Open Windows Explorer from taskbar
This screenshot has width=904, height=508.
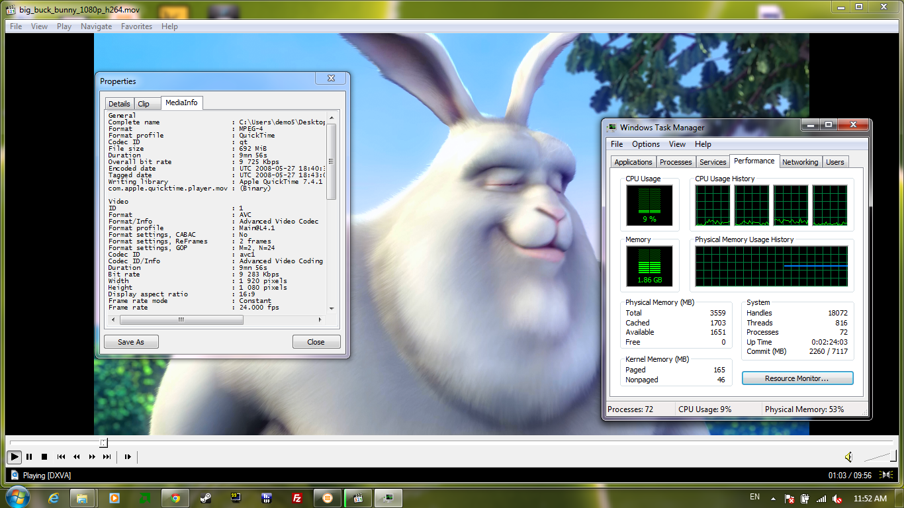point(83,498)
